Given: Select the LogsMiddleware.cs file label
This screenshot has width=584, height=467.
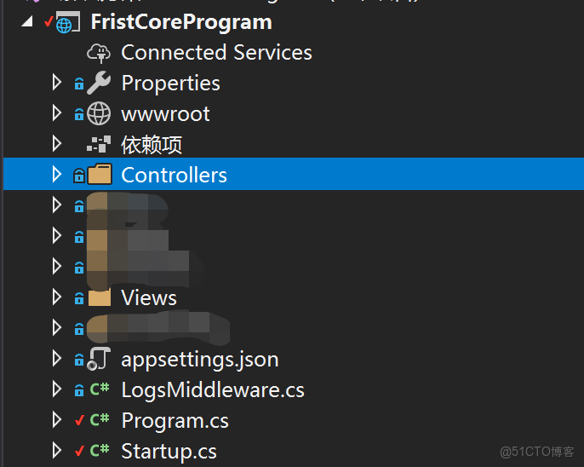Looking at the screenshot, I should click(x=213, y=390).
